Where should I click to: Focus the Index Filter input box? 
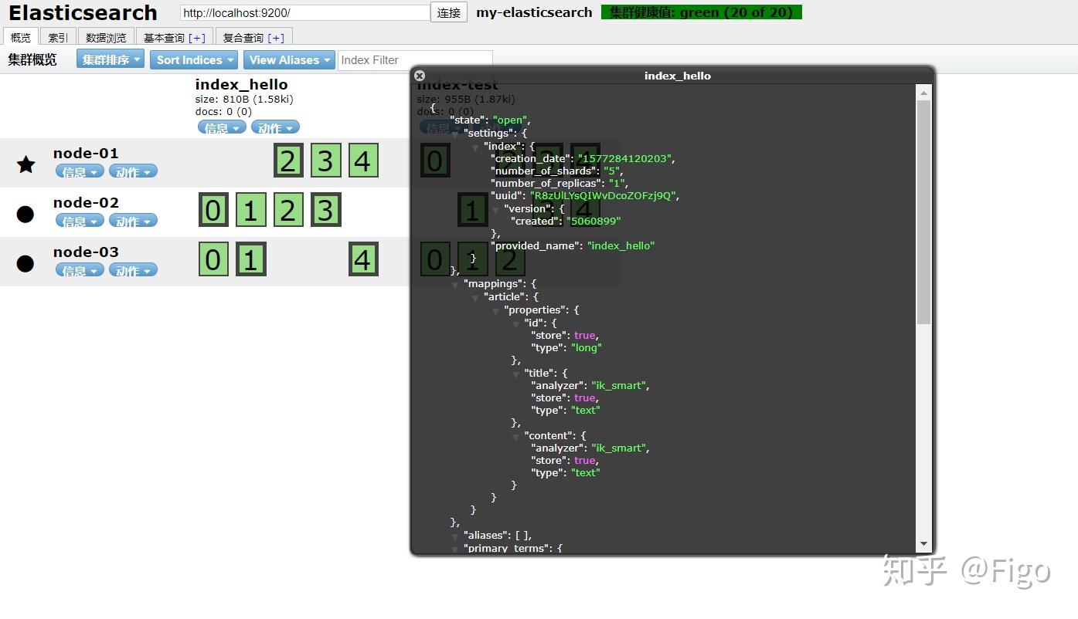tap(415, 59)
